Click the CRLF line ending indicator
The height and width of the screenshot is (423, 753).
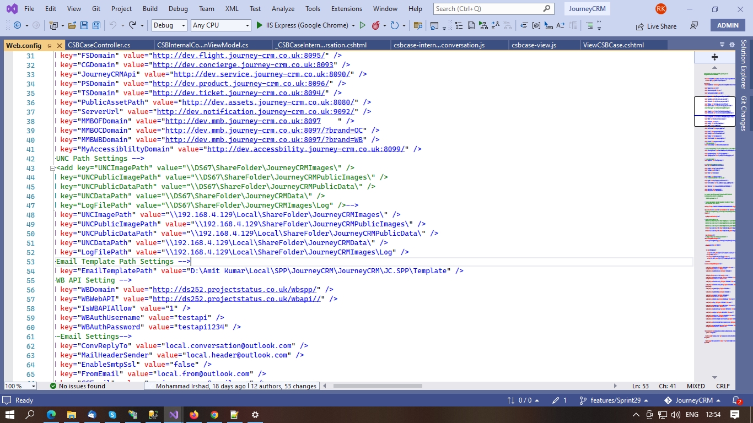723,386
